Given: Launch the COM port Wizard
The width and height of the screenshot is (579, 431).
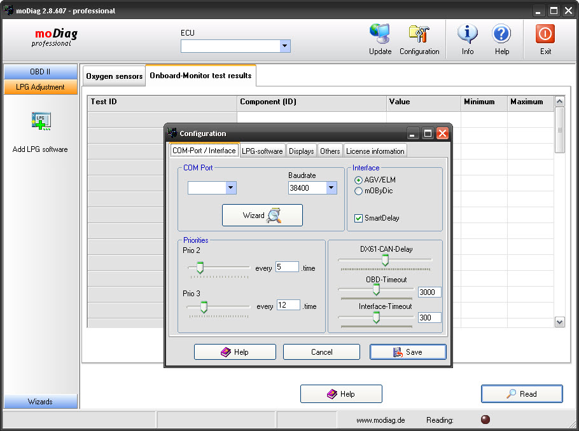Looking at the screenshot, I should [x=262, y=215].
